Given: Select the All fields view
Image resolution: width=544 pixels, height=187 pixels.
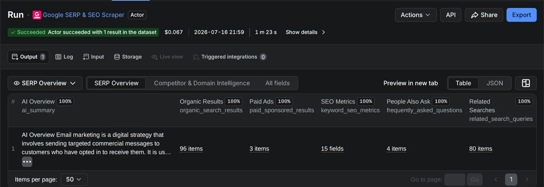Looking at the screenshot, I should click(277, 83).
